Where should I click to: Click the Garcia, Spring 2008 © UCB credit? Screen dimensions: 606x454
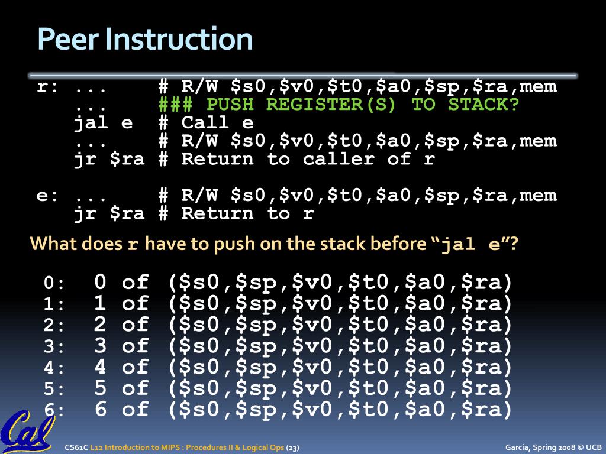click(x=553, y=447)
